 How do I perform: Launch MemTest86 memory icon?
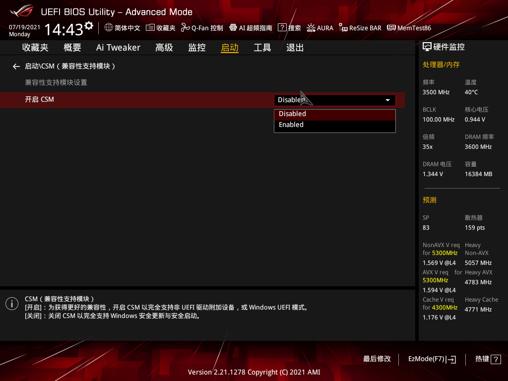(391, 28)
